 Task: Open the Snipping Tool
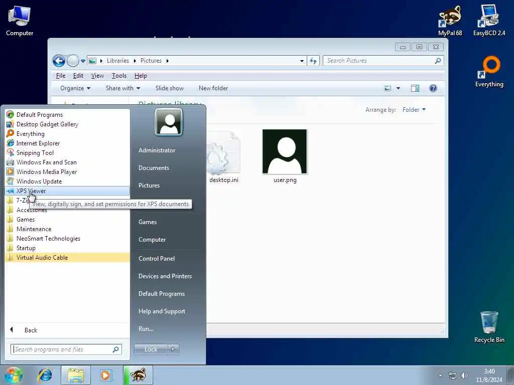point(67,152)
